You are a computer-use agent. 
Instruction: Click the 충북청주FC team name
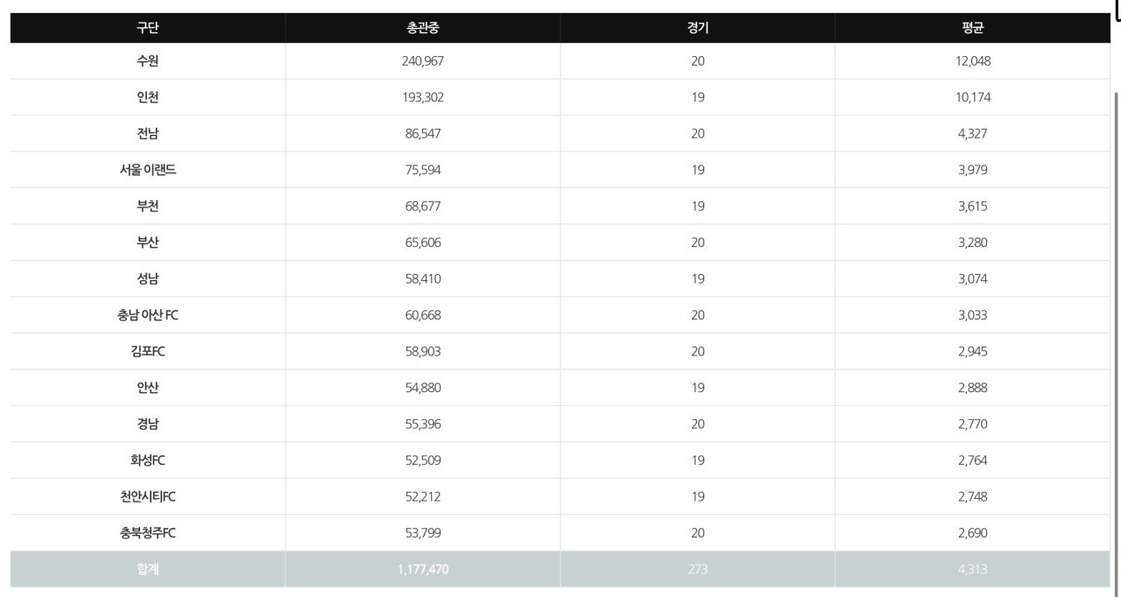tap(147, 533)
